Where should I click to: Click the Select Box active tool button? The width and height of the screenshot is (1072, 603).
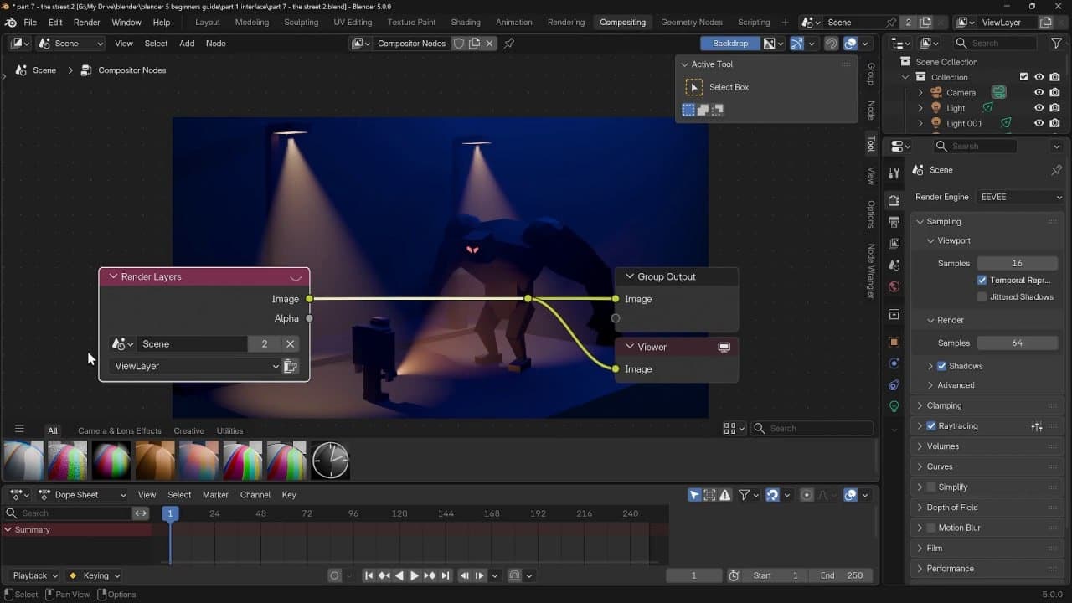694,87
